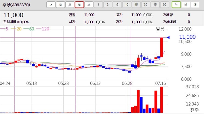Choose the 1-minute interval button
This screenshot has width=204, height=114.
98,5
